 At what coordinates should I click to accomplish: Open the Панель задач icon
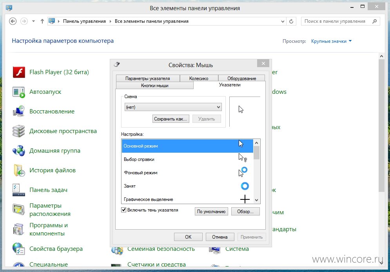[x=19, y=190]
